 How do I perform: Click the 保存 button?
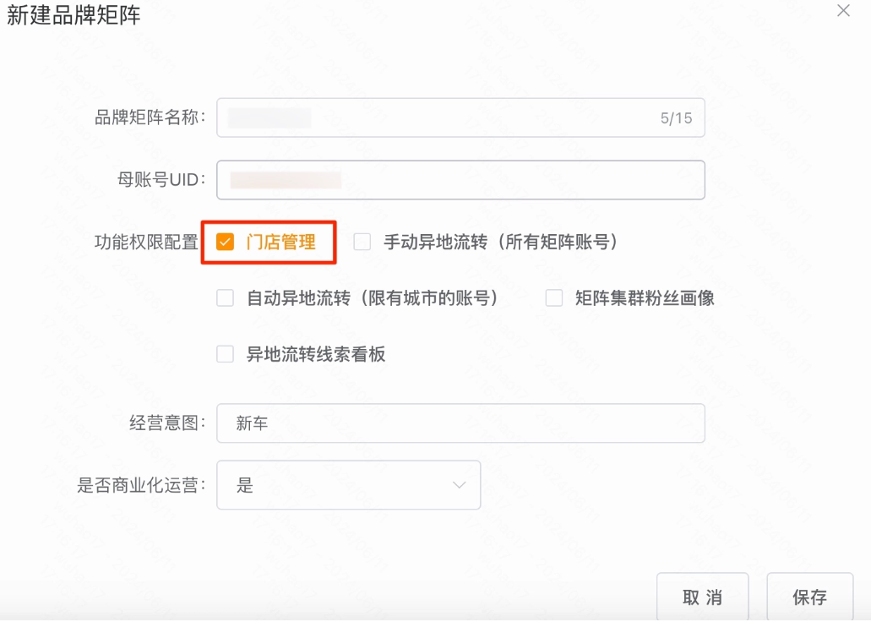click(809, 597)
